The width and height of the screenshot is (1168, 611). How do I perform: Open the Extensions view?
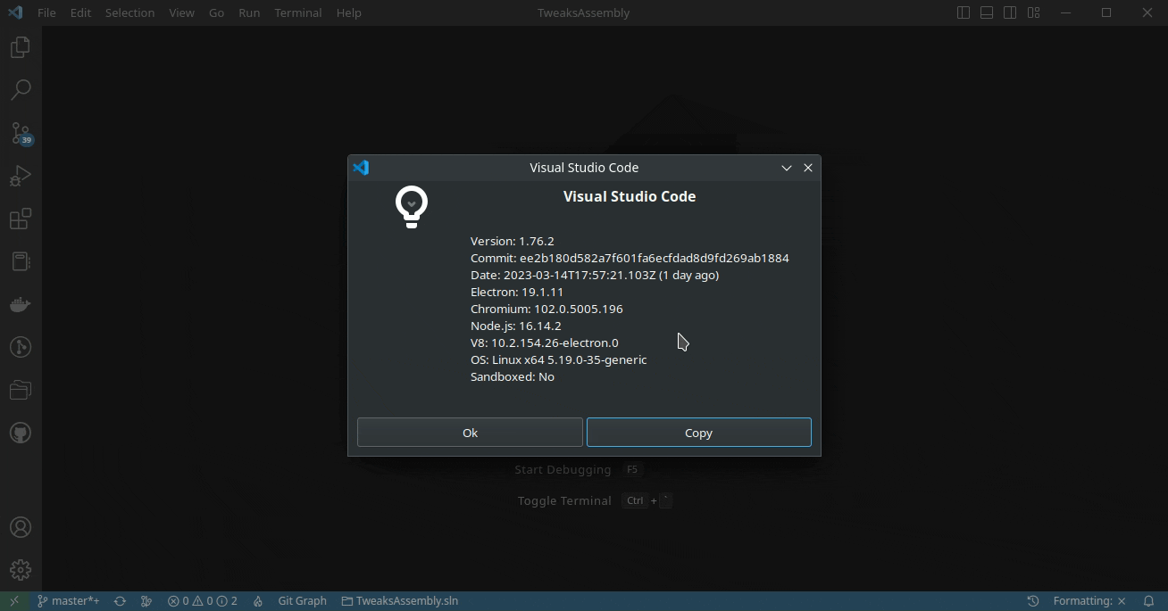pyautogui.click(x=20, y=219)
